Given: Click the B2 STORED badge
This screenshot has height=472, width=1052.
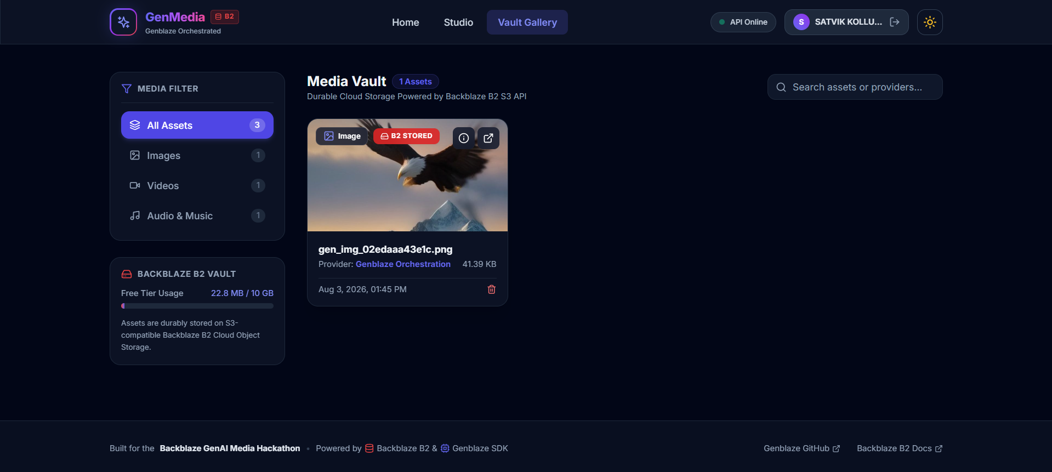Looking at the screenshot, I should coord(406,136).
